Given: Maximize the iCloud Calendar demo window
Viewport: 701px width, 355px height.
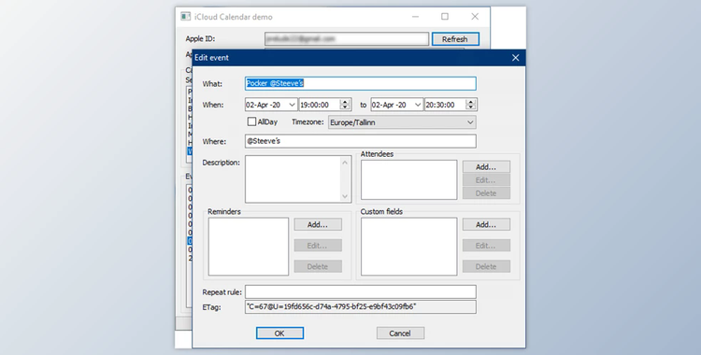Looking at the screenshot, I should pyautogui.click(x=445, y=17).
